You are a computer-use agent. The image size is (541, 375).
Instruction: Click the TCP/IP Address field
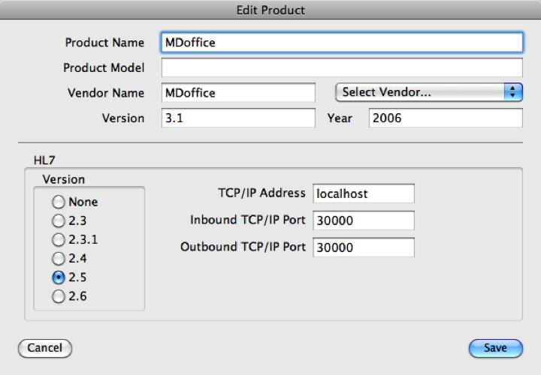pyautogui.click(x=364, y=193)
